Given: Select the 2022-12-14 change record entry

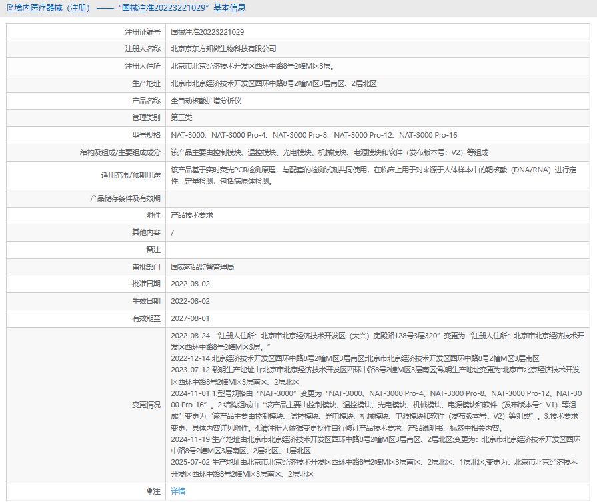Looking at the screenshot, I should 356,359.
